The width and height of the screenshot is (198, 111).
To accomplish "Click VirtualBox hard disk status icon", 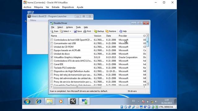I will pos(122,107).
